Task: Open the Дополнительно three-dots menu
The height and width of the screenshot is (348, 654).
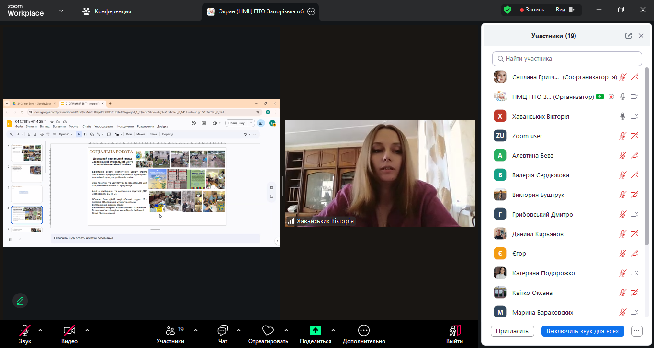Action: 364,331
